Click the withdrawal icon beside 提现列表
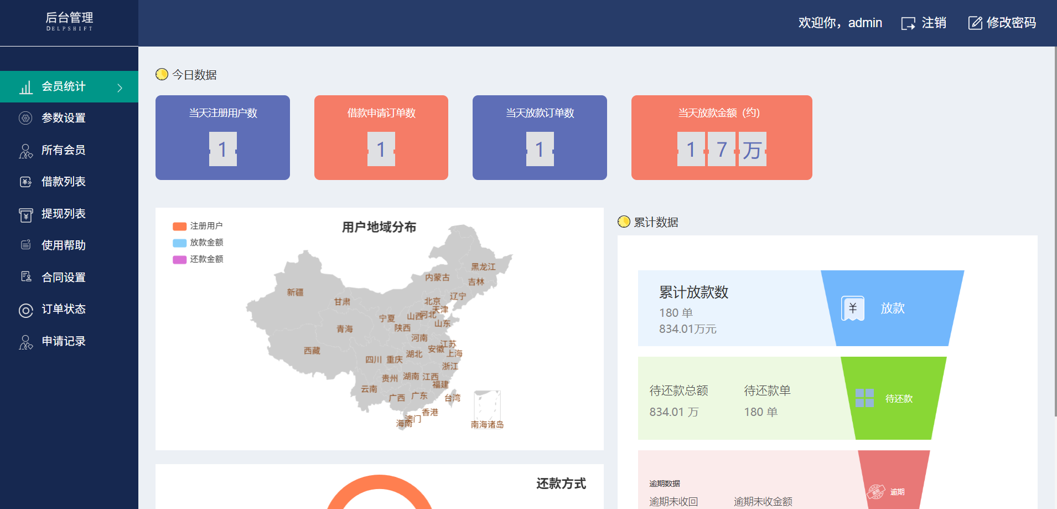Screen dimensions: 1057x509 (25, 214)
